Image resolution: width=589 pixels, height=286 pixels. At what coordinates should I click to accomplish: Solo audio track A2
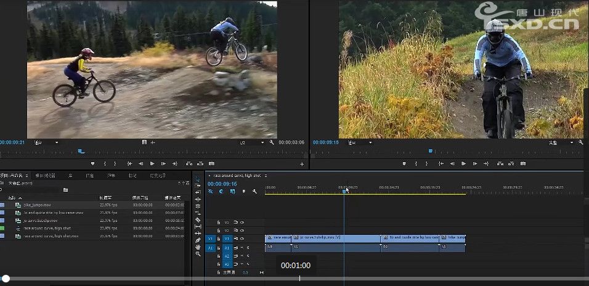coord(248,256)
